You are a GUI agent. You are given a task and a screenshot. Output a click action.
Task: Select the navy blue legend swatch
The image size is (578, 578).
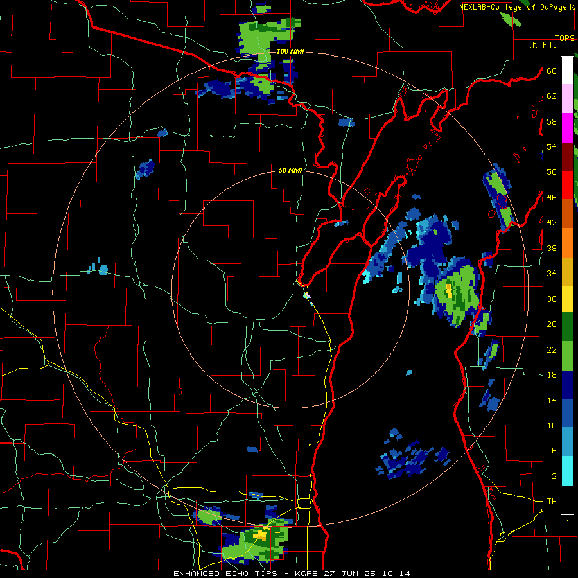pyautogui.click(x=567, y=385)
